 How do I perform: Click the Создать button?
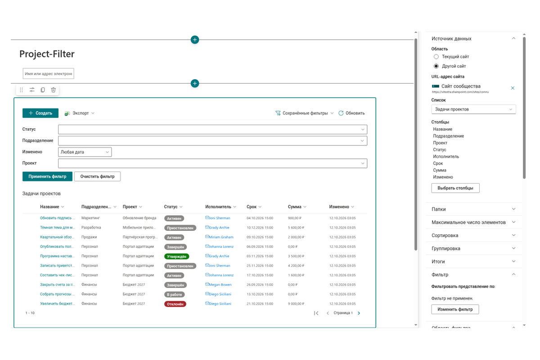tap(40, 113)
